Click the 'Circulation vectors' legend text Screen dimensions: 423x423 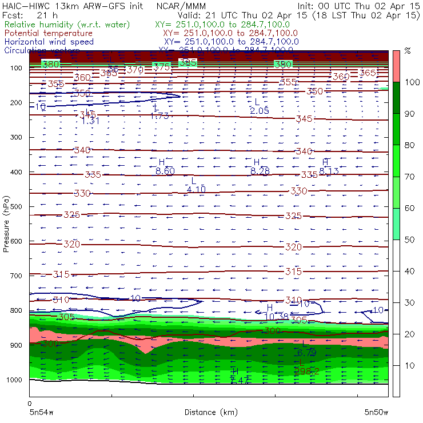42,50
